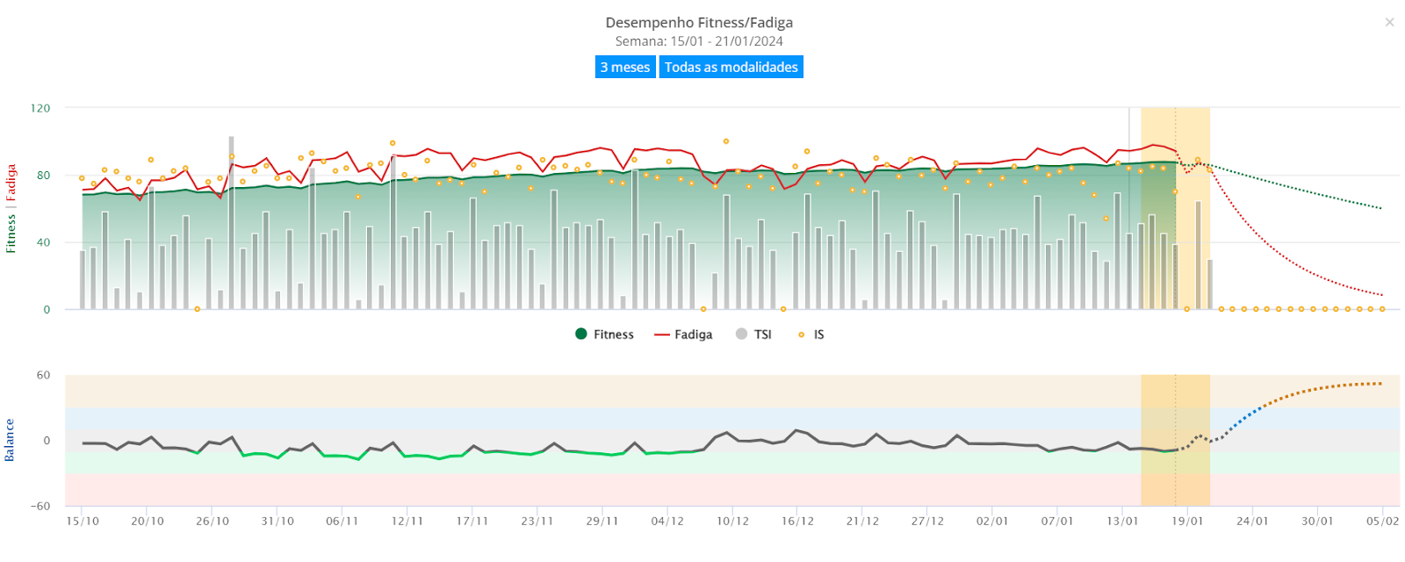Open the 3 meses period selector
Screen dimensions: 1405x562
click(625, 67)
